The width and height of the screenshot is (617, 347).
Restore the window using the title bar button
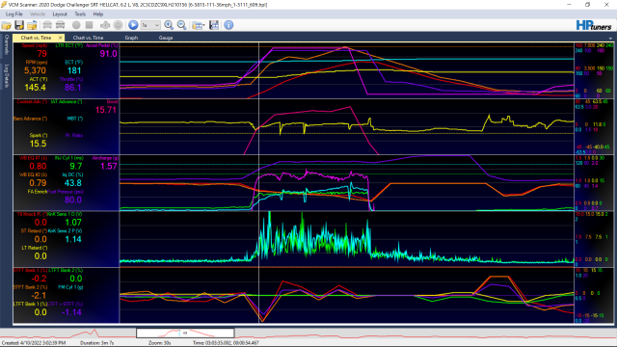[x=587, y=5]
